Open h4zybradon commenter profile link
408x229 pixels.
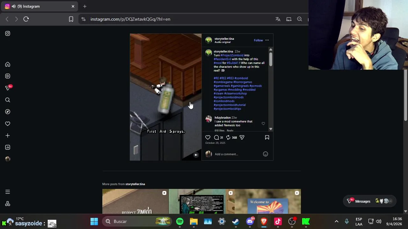coord(222,118)
